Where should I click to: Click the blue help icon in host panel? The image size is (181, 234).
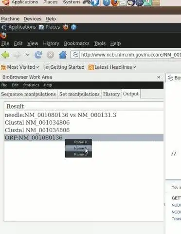[x=107, y=2]
